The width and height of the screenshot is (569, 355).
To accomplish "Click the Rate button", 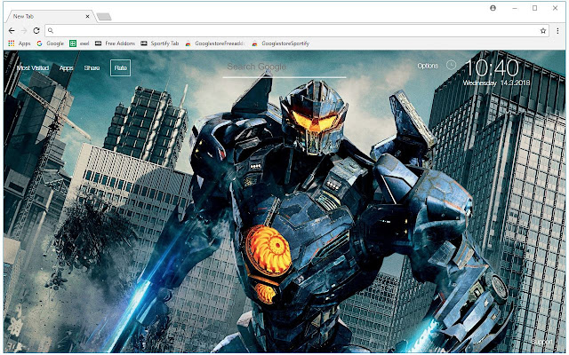I will 121,67.
